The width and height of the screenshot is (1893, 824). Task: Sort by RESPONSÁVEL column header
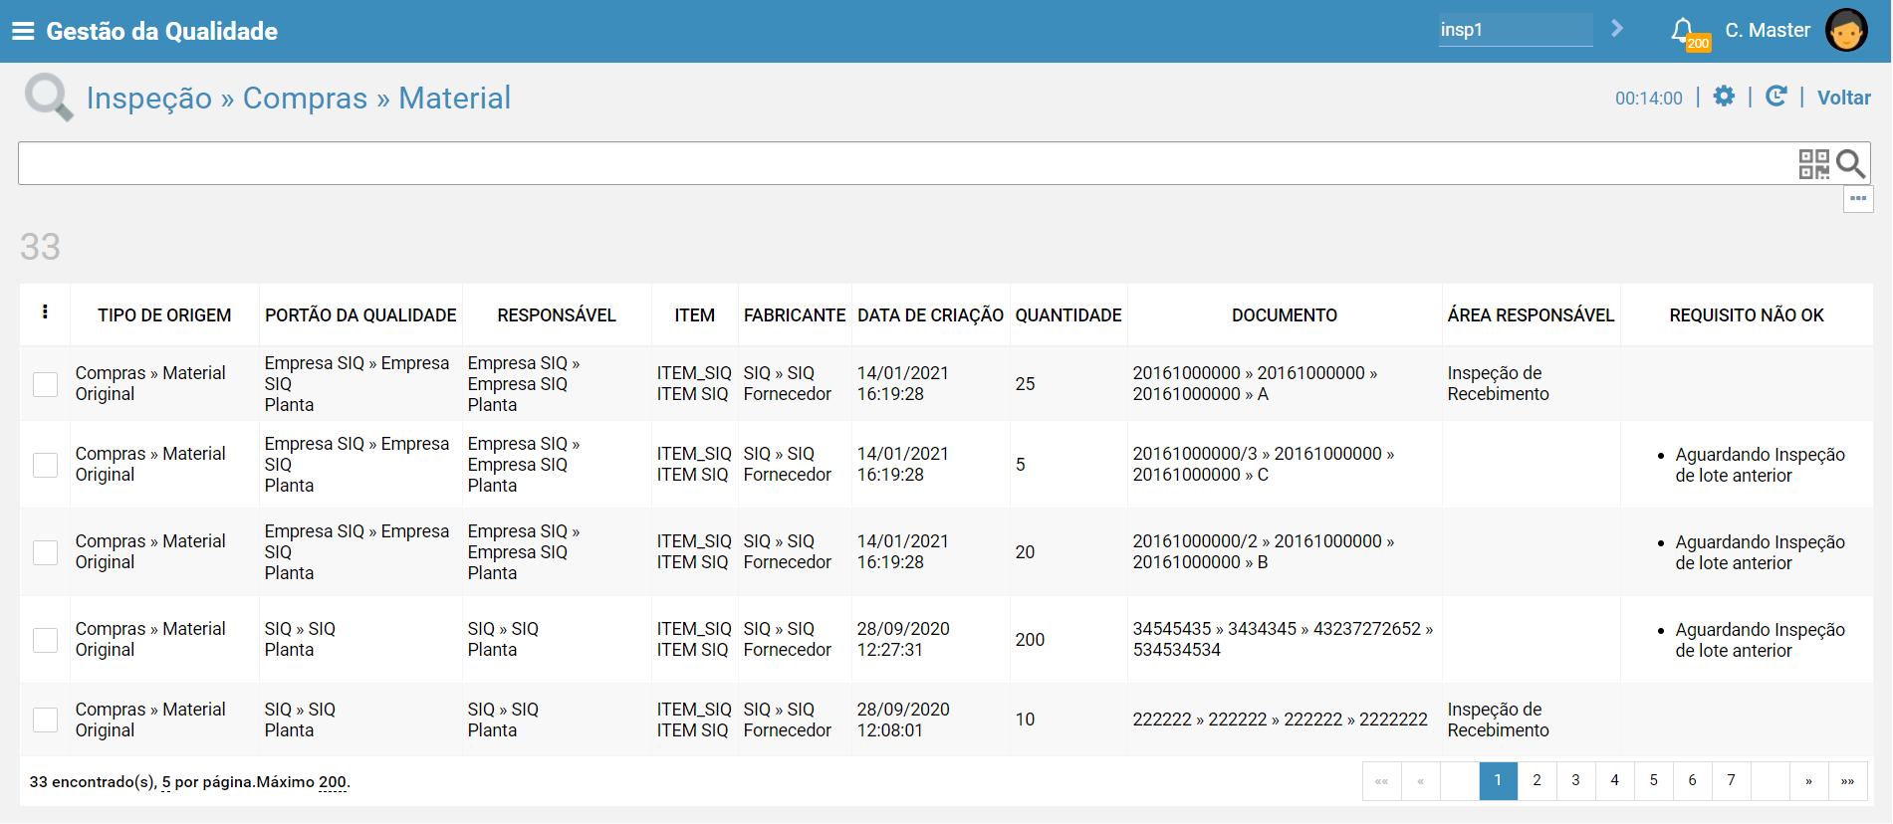click(x=557, y=315)
